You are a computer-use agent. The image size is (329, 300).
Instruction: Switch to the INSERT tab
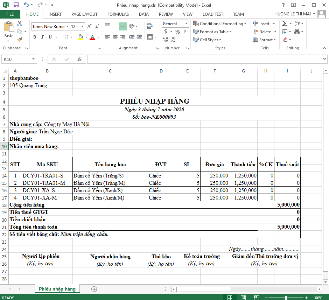click(55, 14)
